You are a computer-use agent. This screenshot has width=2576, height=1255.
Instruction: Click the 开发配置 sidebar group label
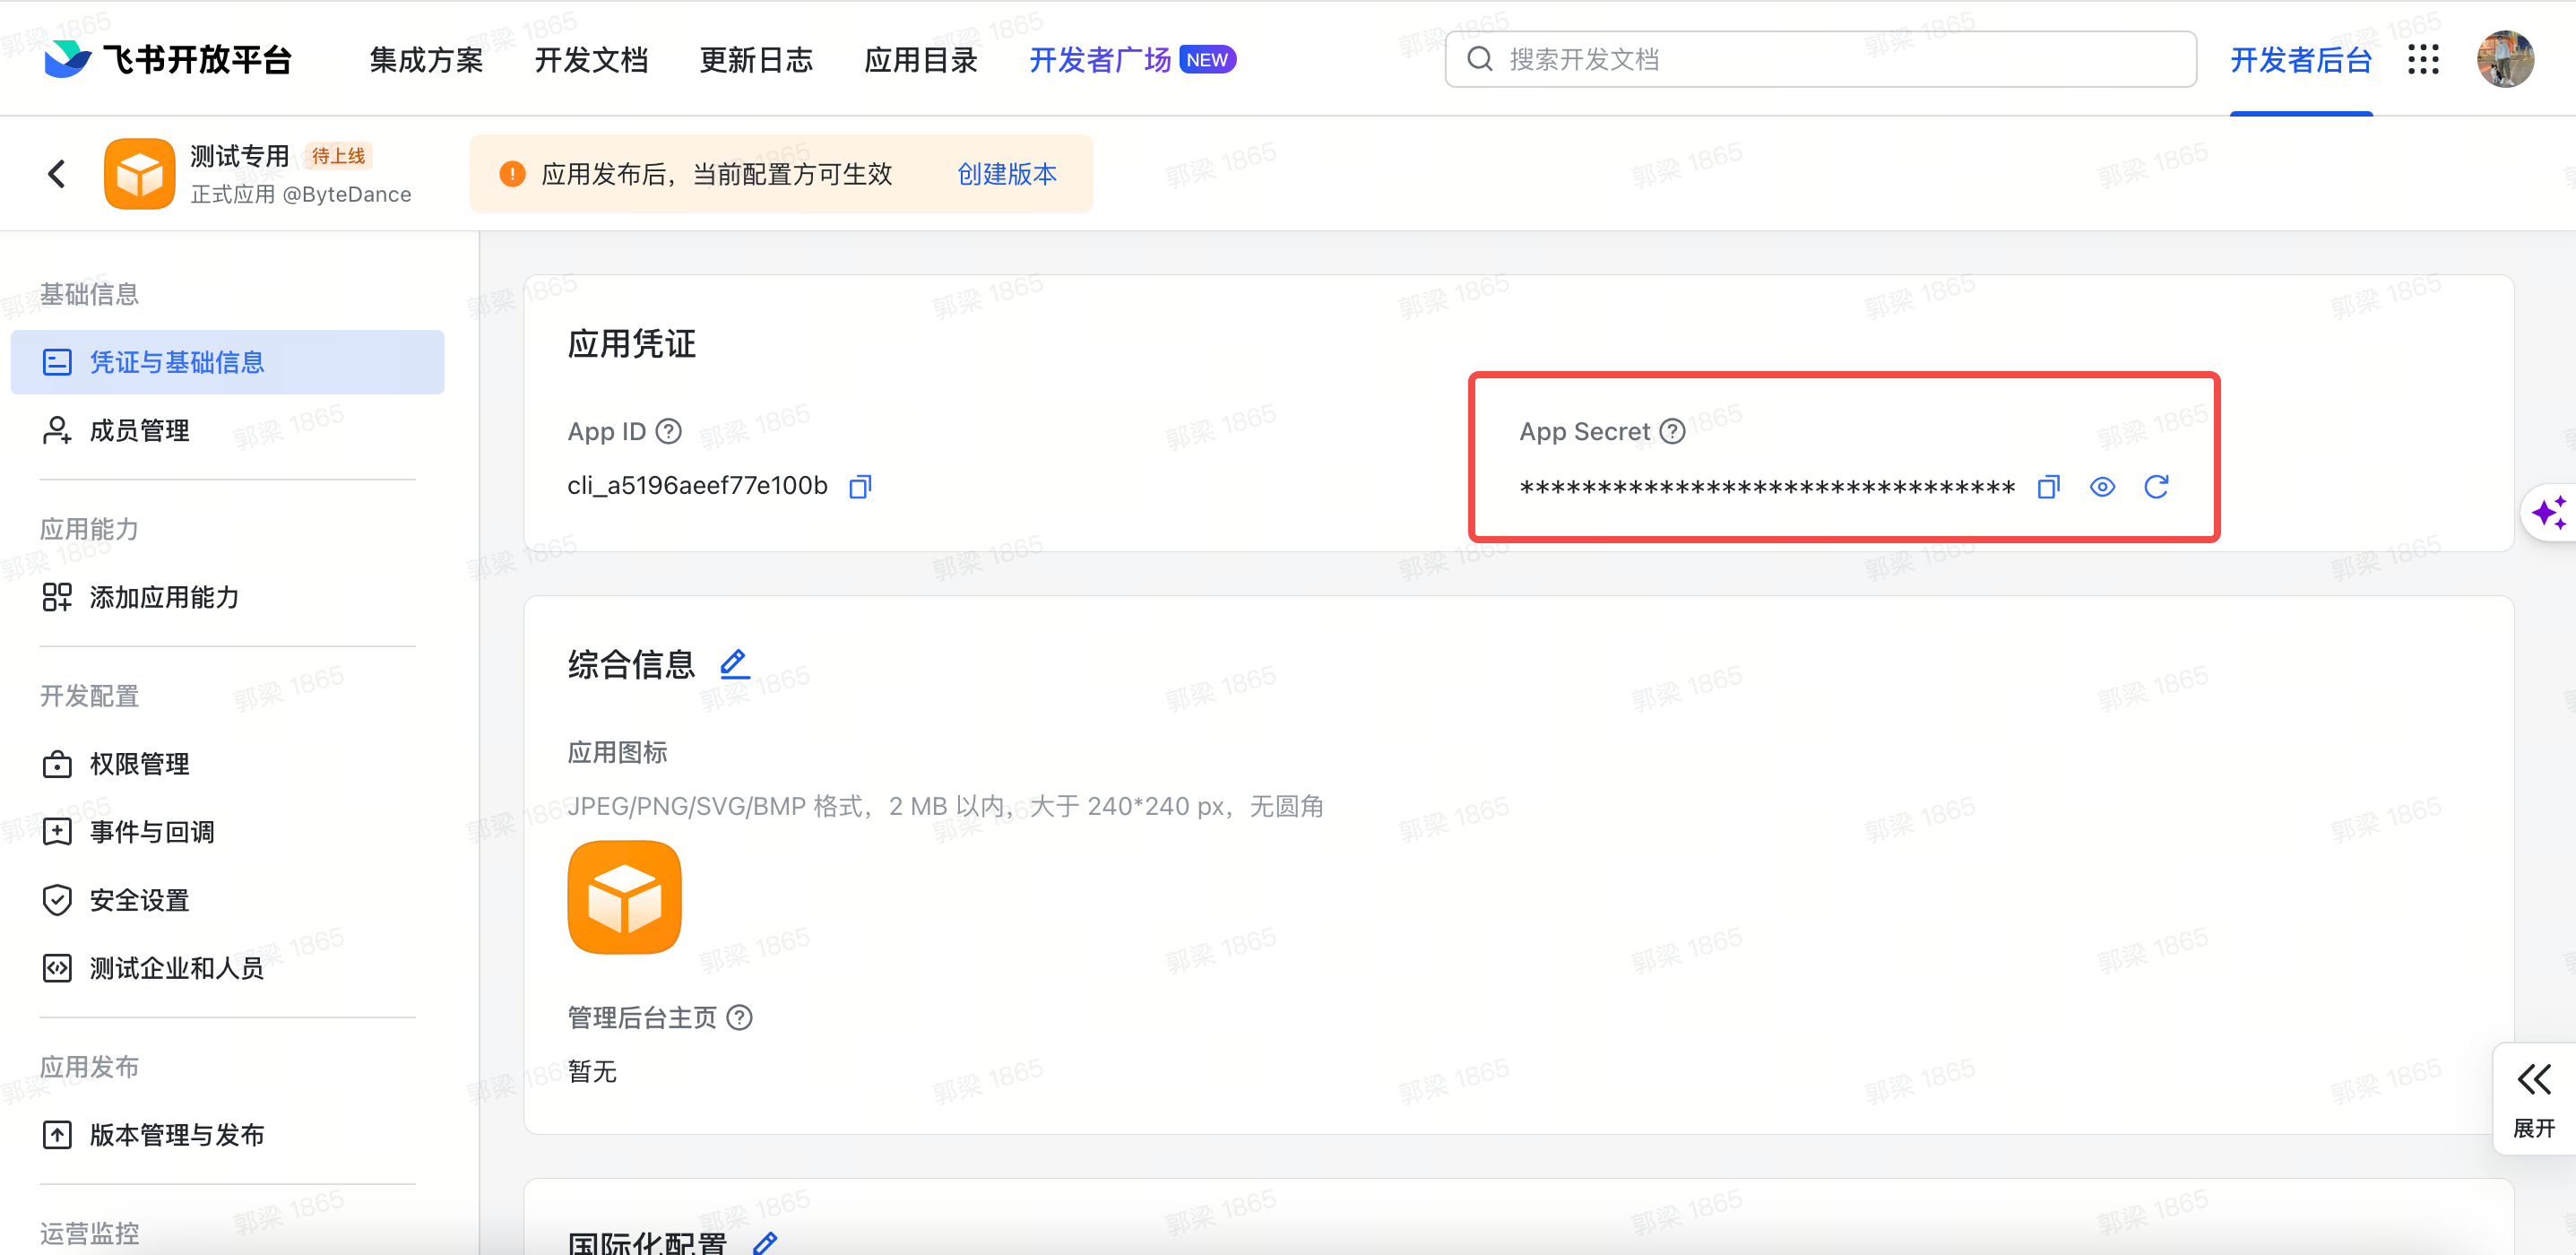coord(89,696)
